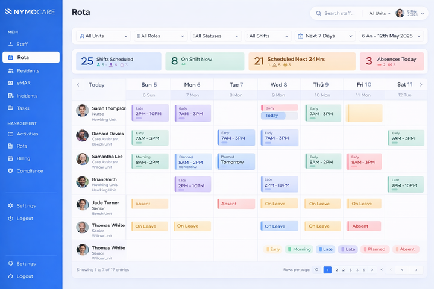Click the Planned legend chip
Image resolution: width=434 pixels, height=289 pixels.
pyautogui.click(x=374, y=249)
